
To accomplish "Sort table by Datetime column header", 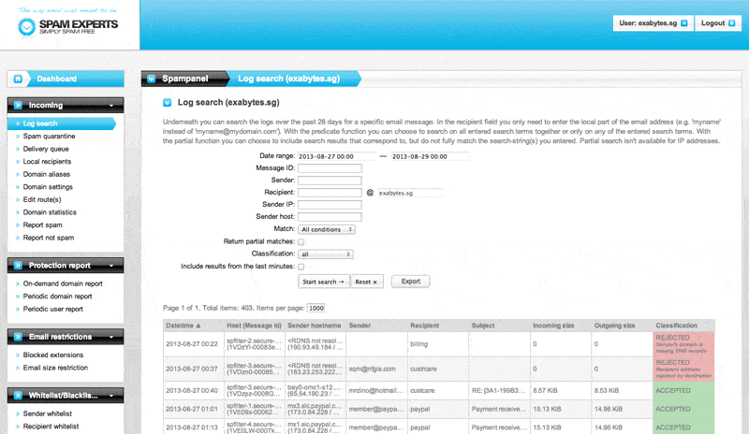I will [184, 326].
